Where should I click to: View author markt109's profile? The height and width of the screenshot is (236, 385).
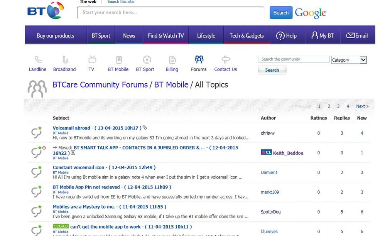(x=270, y=192)
